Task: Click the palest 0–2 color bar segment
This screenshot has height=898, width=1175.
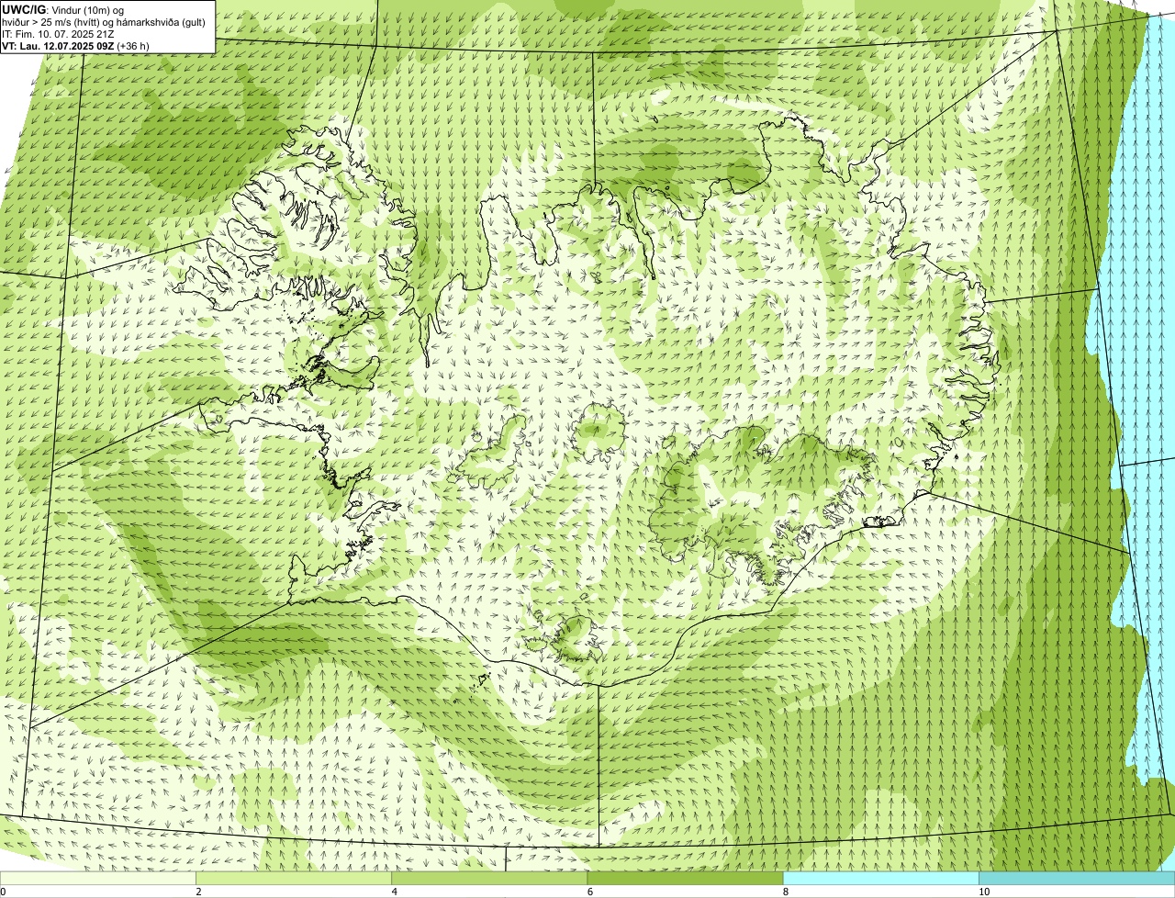Action: click(x=98, y=879)
